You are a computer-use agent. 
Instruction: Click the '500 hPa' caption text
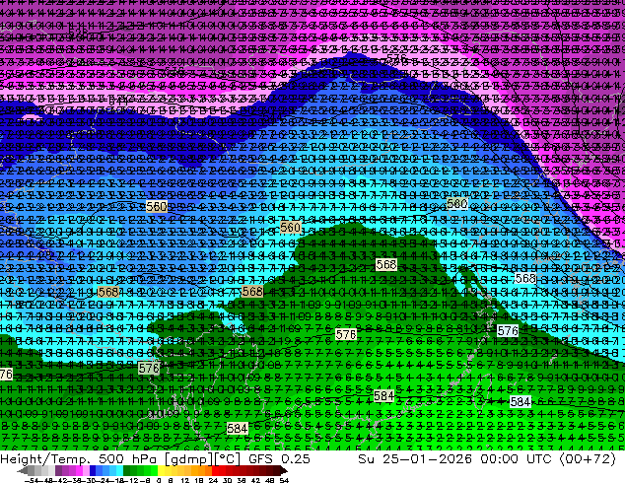[127, 458]
